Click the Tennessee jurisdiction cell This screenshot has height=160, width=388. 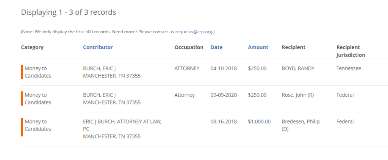point(349,68)
